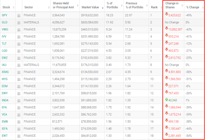Click the 10,882,387 change in shares value

tap(175, 29)
